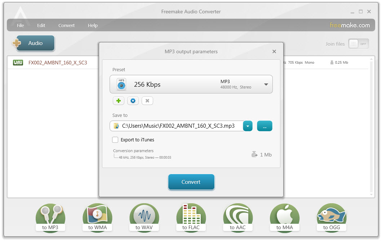
Task: Toggle the Join files grid icon
Action: tap(354, 44)
